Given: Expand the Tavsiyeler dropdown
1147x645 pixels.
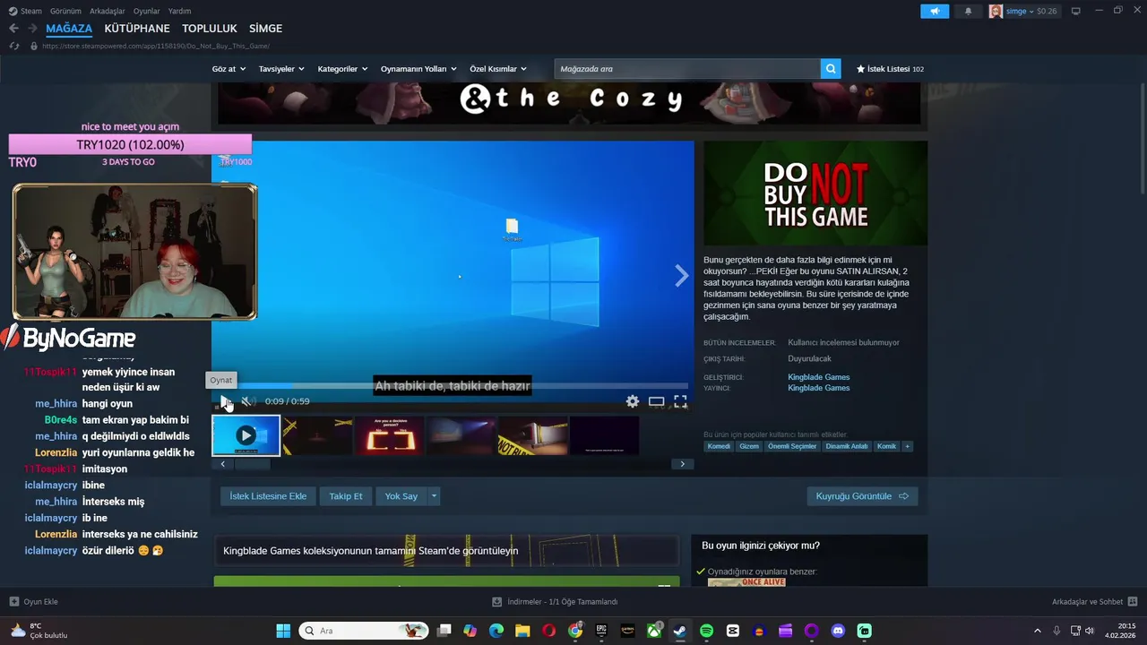Looking at the screenshot, I should pyautogui.click(x=281, y=69).
